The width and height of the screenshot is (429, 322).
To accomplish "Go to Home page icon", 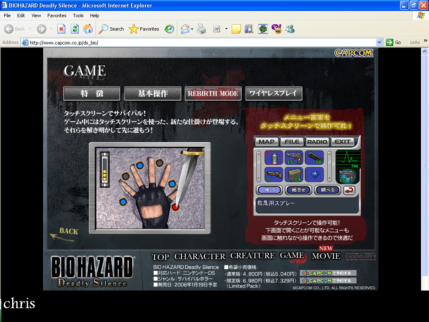I will [88, 29].
